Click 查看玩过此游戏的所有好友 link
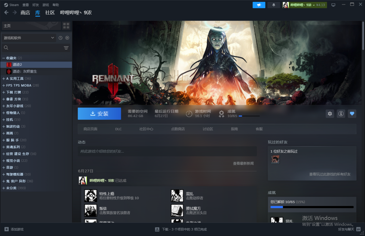This screenshot has height=236, width=365. (330, 174)
